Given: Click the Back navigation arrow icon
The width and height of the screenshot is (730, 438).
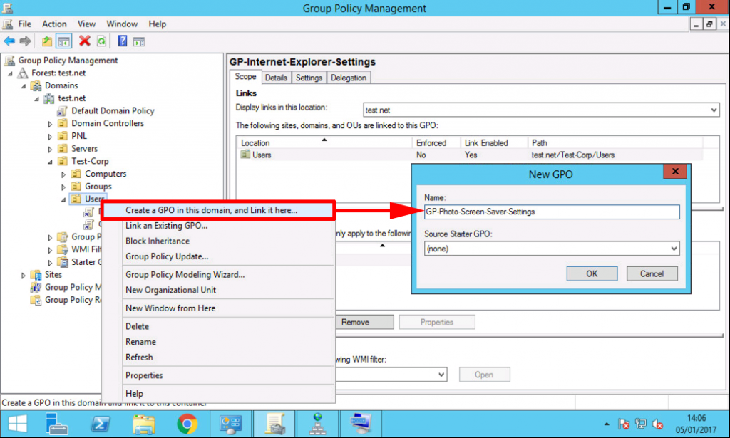Looking at the screenshot, I should (9, 41).
